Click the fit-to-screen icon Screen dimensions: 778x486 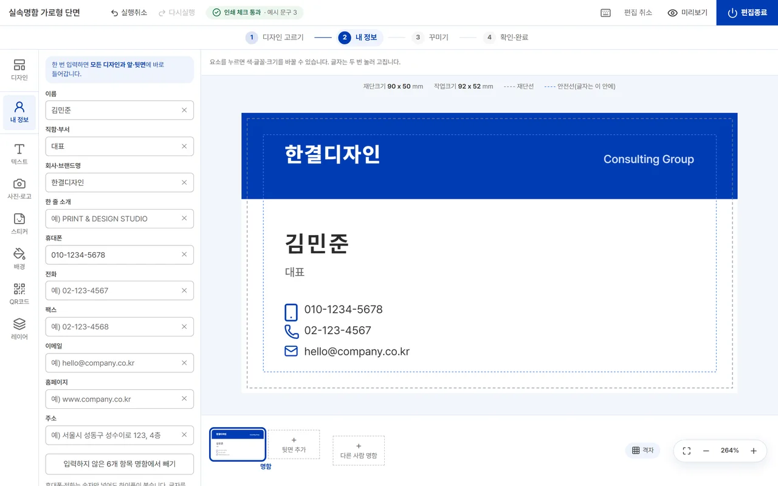(687, 451)
